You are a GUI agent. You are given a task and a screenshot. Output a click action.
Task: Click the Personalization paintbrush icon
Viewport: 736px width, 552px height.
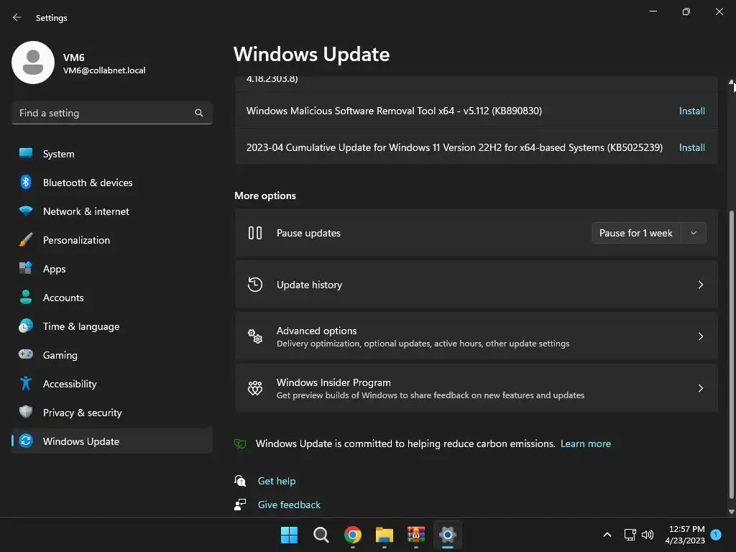pos(26,240)
